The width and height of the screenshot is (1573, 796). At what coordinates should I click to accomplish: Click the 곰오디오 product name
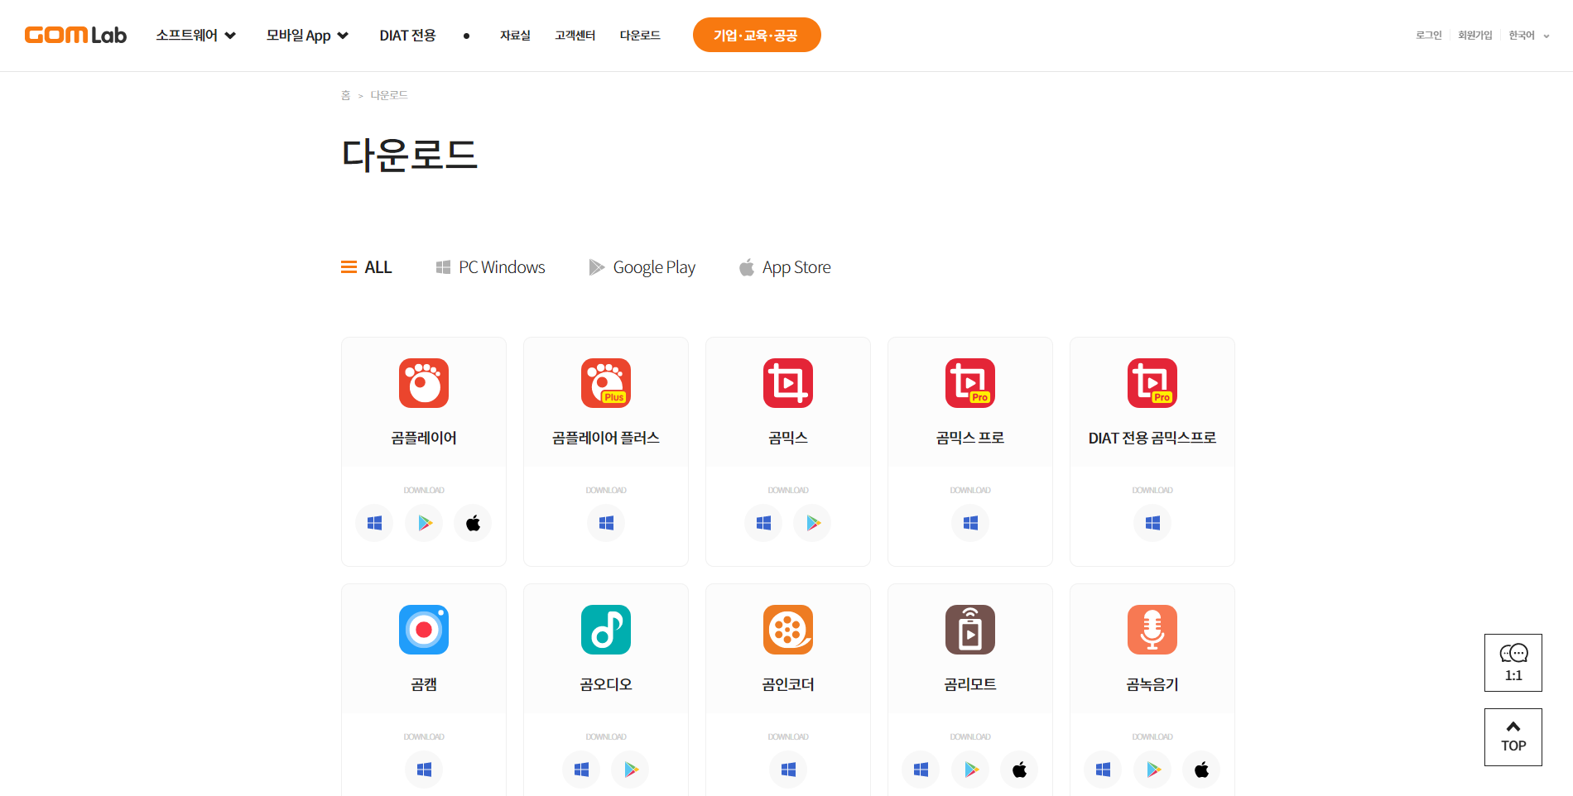click(606, 684)
